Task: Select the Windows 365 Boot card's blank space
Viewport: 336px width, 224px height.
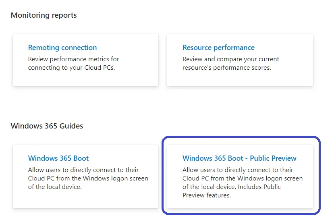Action: tap(85, 199)
